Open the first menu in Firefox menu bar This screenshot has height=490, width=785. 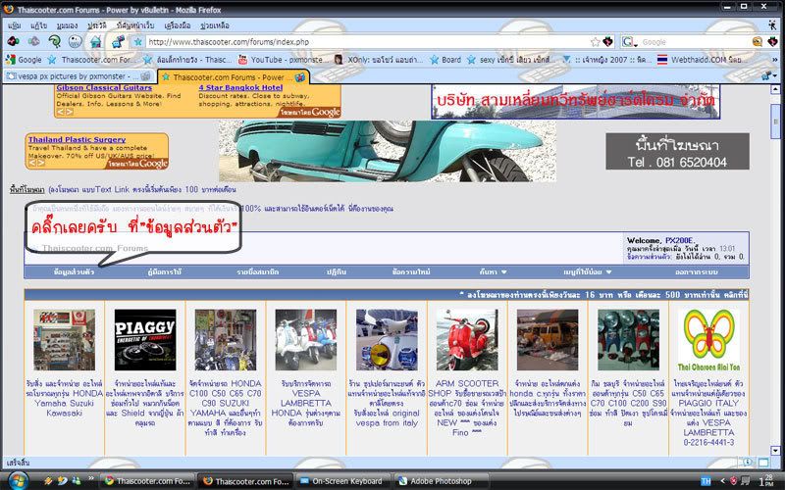tap(15, 25)
